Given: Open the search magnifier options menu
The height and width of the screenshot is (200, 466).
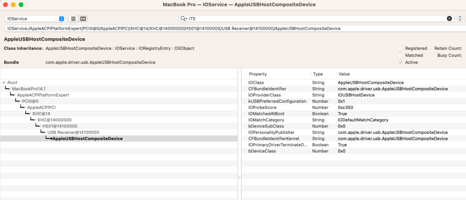Looking at the screenshot, I should tap(184, 19).
